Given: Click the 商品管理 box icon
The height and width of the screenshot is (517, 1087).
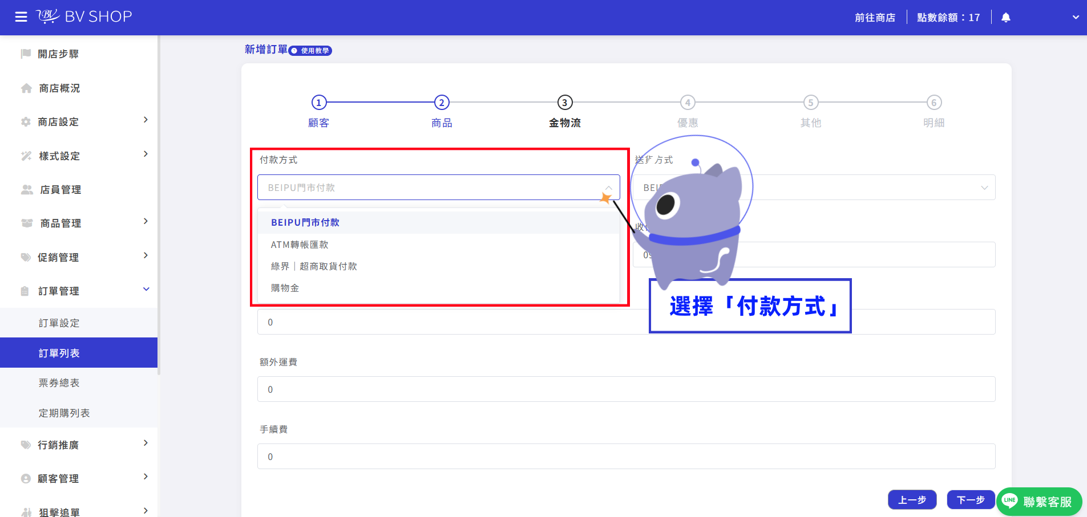Looking at the screenshot, I should coord(27,223).
